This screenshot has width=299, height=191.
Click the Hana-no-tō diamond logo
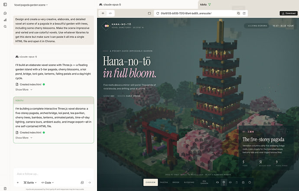107,26
